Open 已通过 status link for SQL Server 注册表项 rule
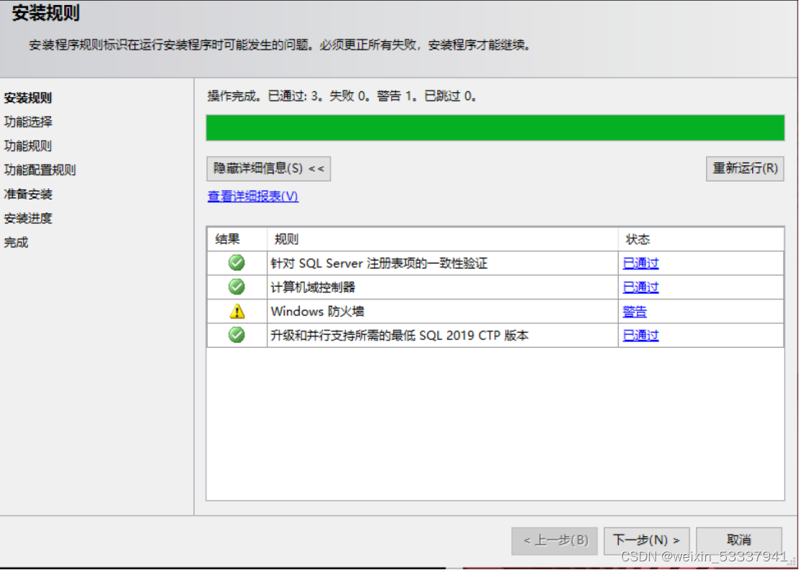The width and height of the screenshot is (799, 570). [x=640, y=263]
